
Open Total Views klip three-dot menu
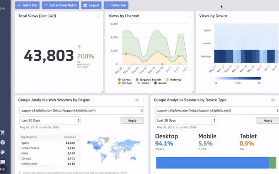point(98,16)
